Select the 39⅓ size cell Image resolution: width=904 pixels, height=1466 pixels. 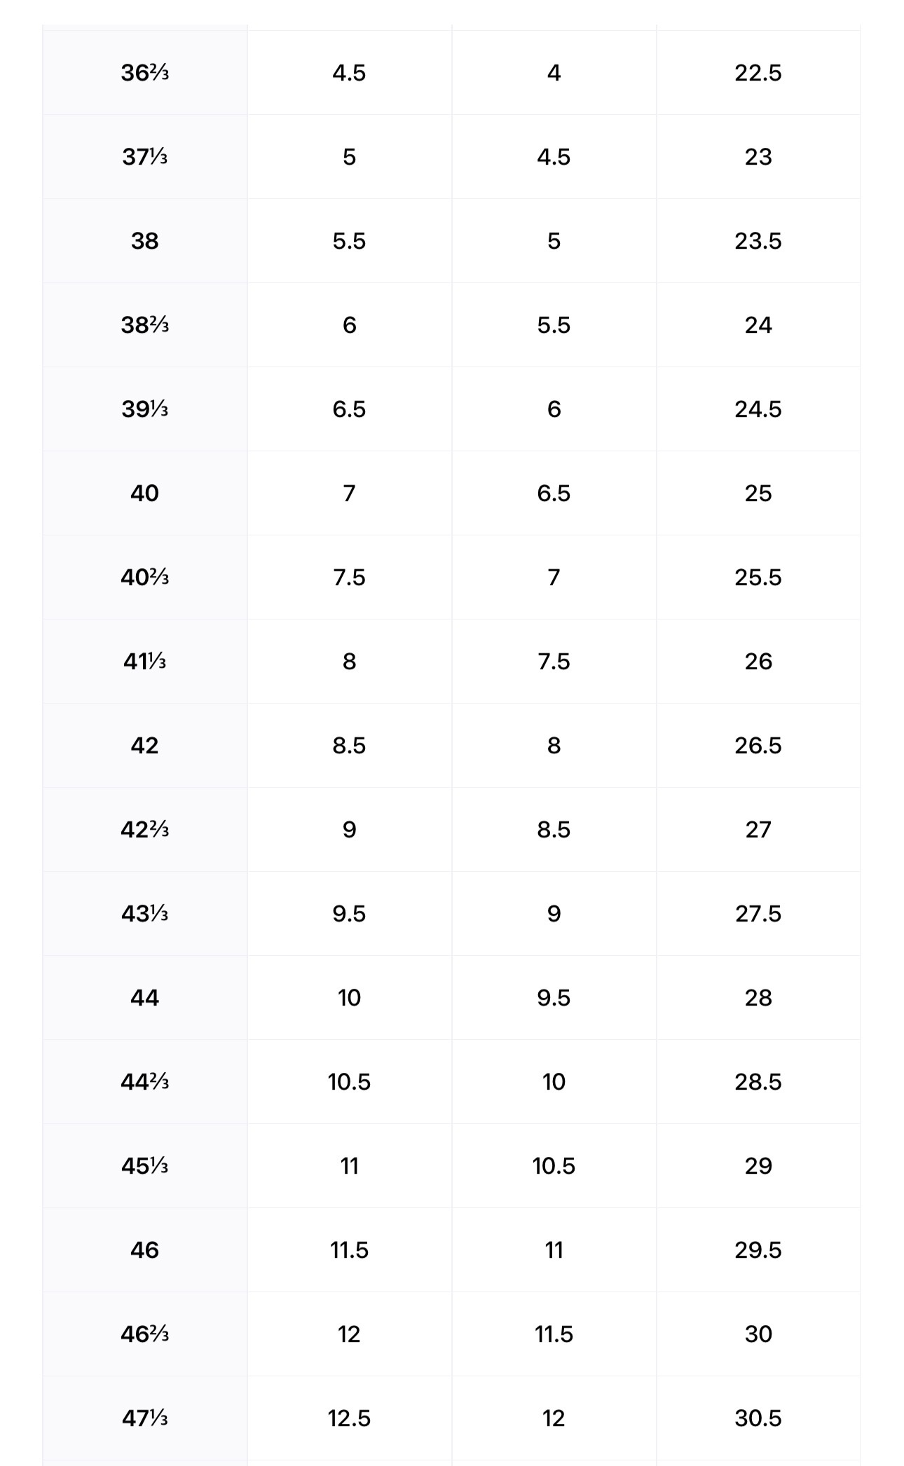[144, 409]
